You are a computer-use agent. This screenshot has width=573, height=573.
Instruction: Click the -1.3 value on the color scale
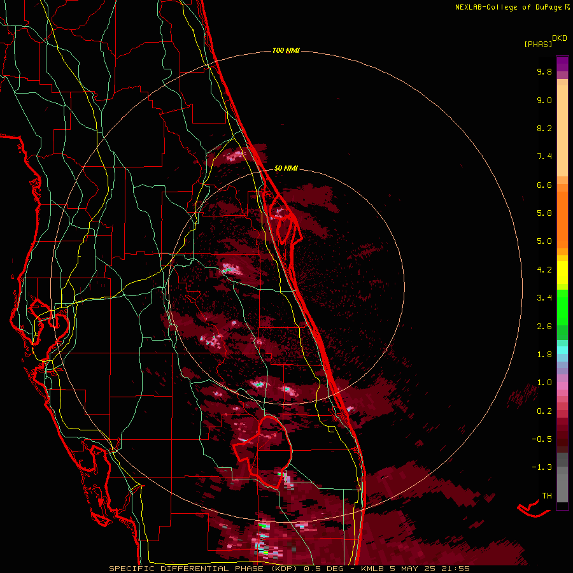[542, 467]
